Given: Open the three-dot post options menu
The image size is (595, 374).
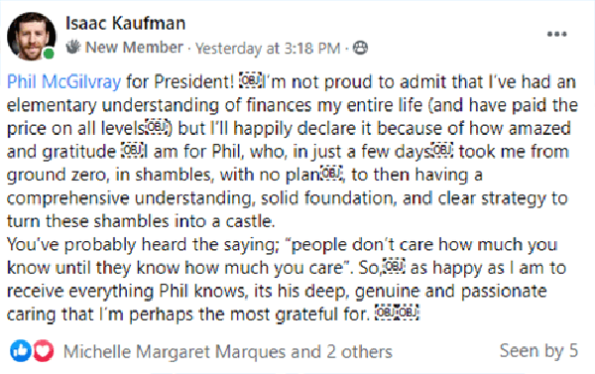Looking at the screenshot, I should point(556,34).
